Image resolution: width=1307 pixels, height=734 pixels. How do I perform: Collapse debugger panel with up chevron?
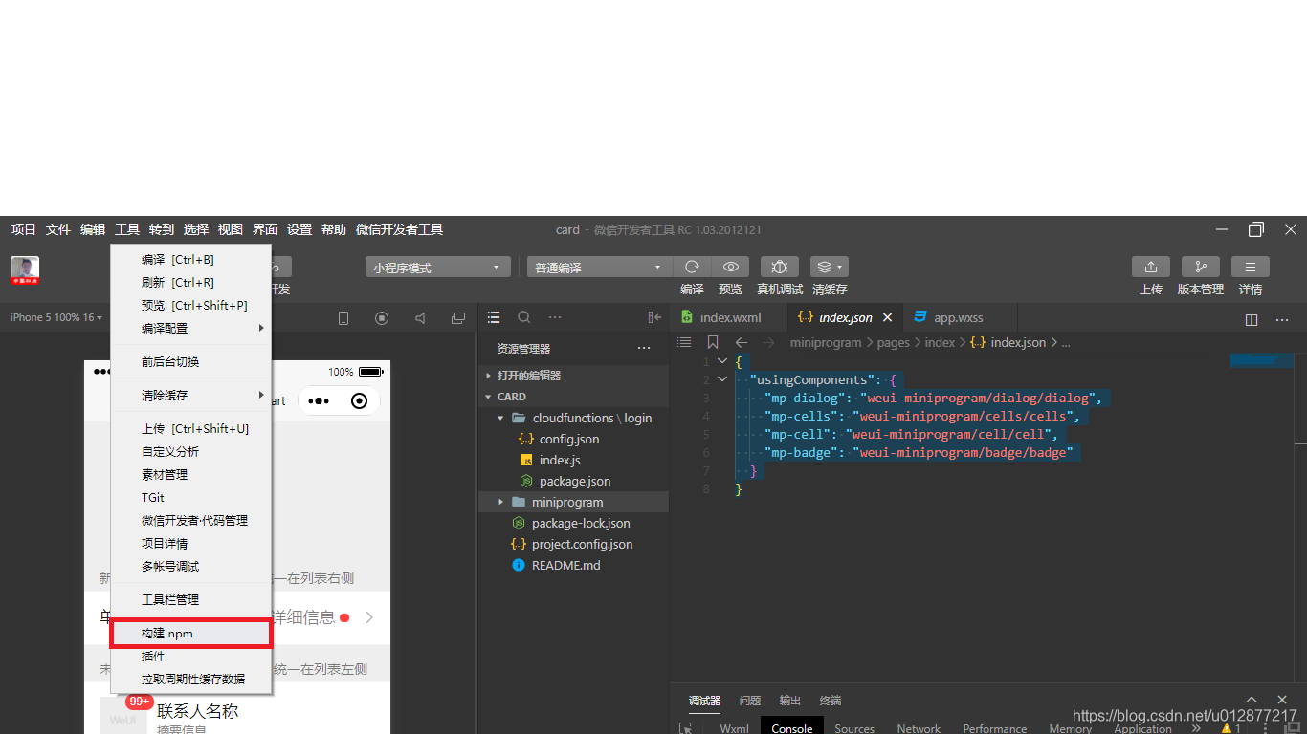(1252, 701)
